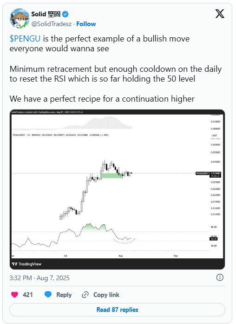Open the tweet info circle icon
Screen dimensions: 236x324
(x=220, y=277)
